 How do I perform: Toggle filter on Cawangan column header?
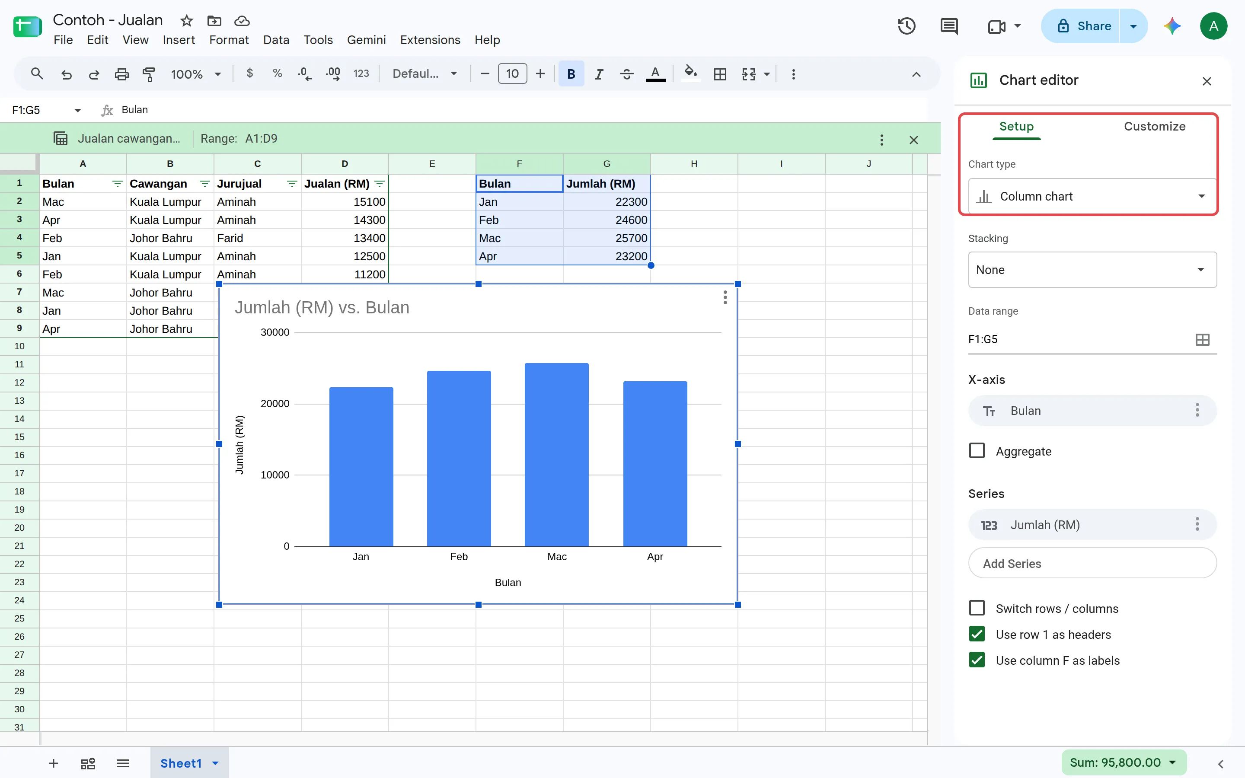[x=205, y=184]
